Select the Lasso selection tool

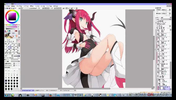coord(8,40)
